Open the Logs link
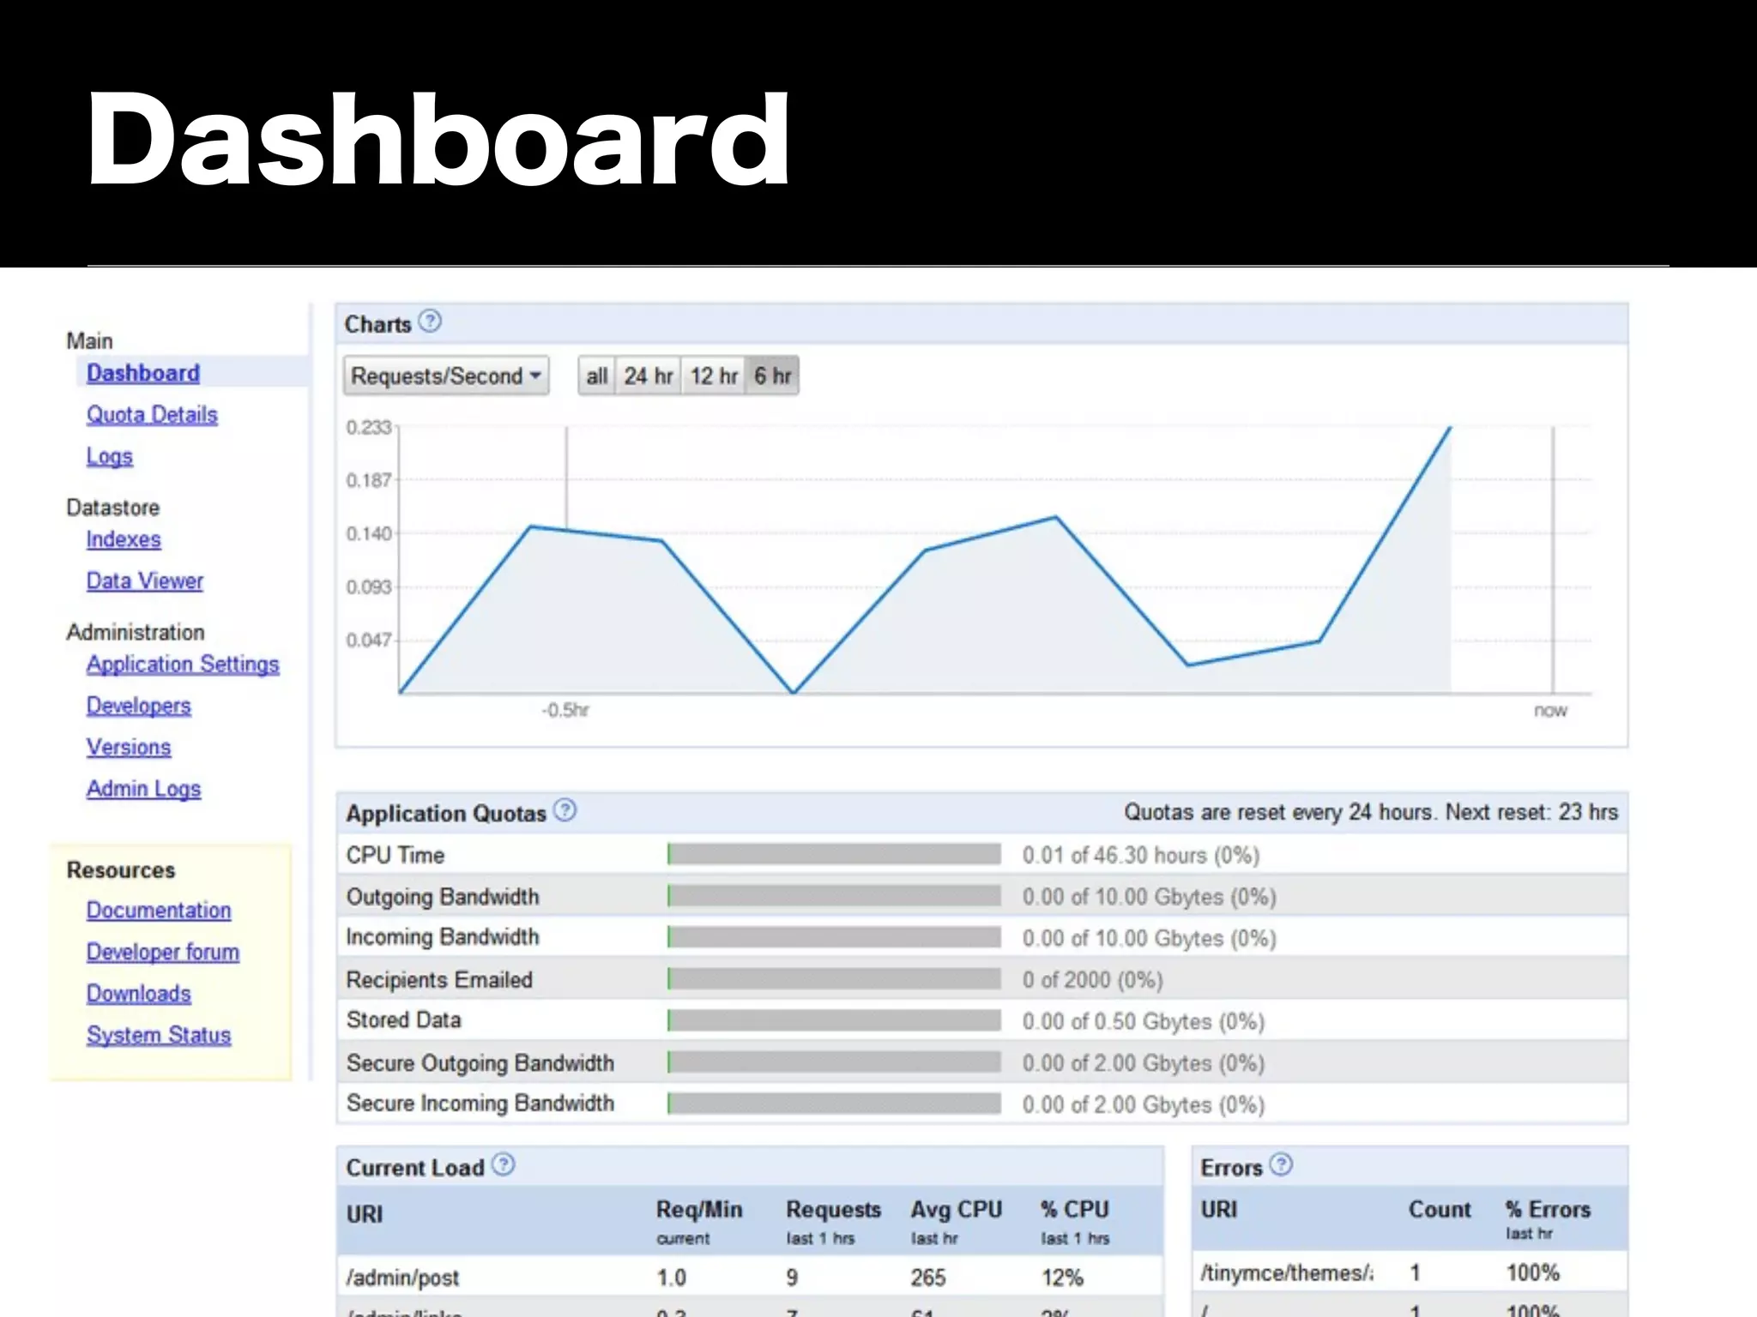The width and height of the screenshot is (1757, 1317). point(109,456)
